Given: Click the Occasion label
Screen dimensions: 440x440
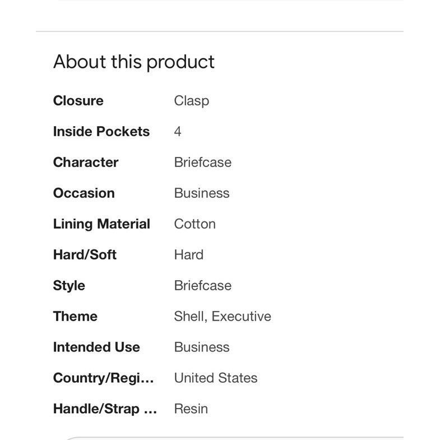Looking at the screenshot, I should [x=84, y=193].
